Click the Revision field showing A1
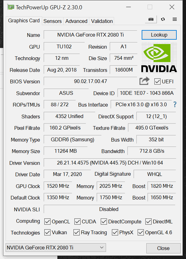This screenshot has height=259, width=186. pos(123,46)
